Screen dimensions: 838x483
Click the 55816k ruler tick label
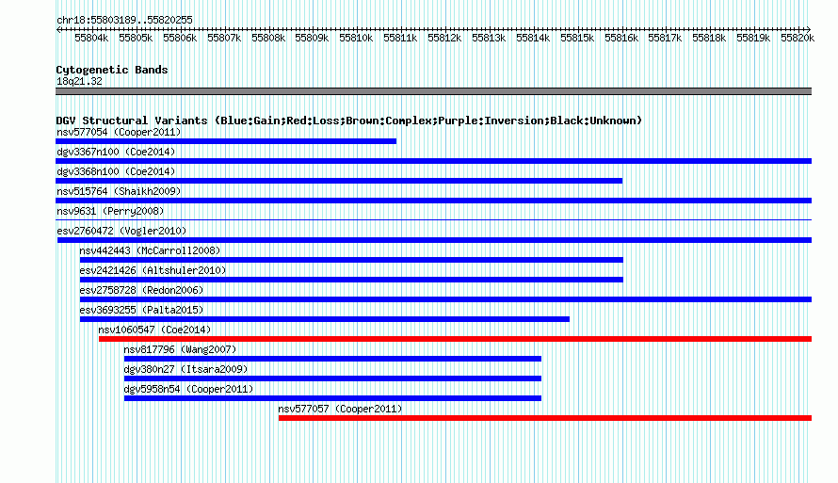pos(621,38)
